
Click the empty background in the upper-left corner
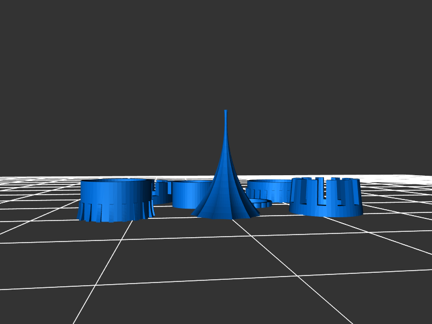[x=32, y=27]
